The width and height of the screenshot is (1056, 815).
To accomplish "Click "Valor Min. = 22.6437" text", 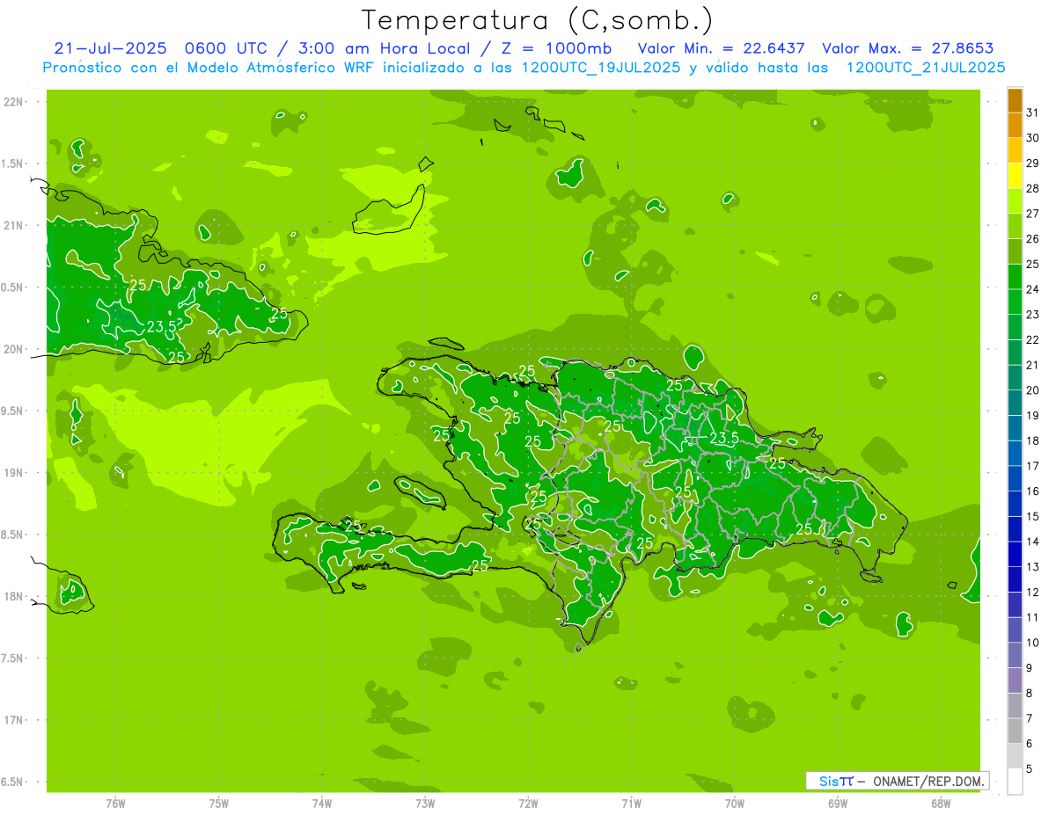I will pyautogui.click(x=721, y=48).
